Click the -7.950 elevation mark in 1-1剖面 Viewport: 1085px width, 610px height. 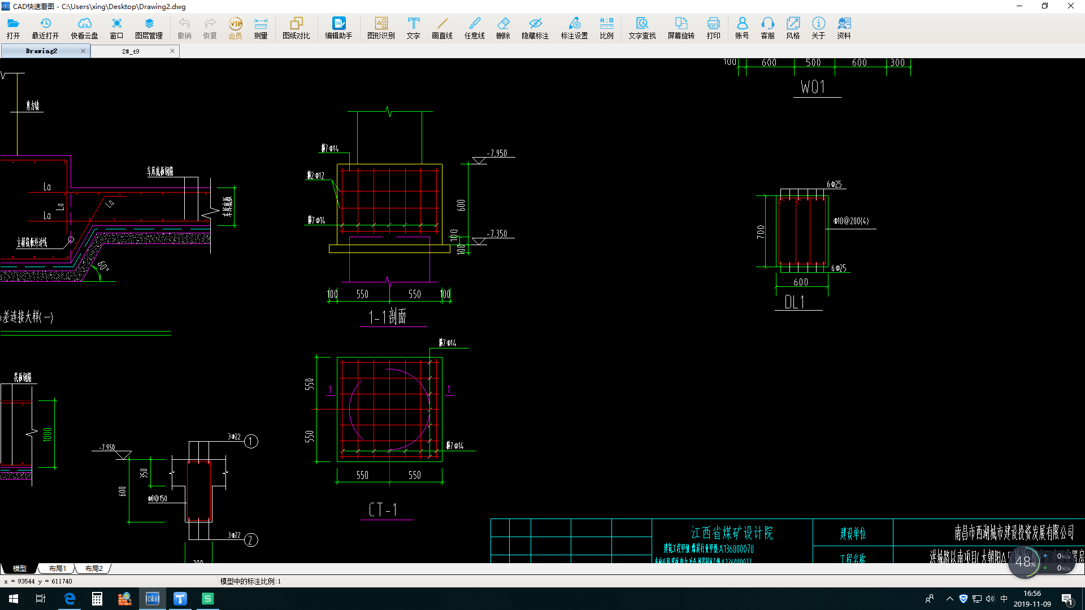pos(497,153)
